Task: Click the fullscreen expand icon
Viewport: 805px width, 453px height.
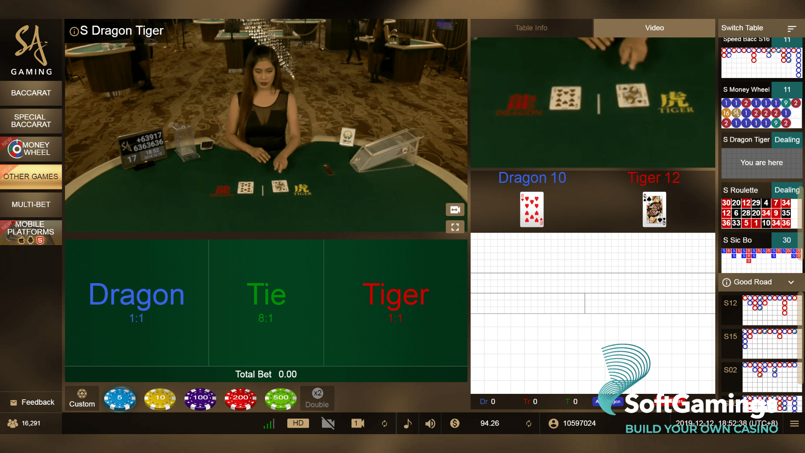Action: click(456, 227)
